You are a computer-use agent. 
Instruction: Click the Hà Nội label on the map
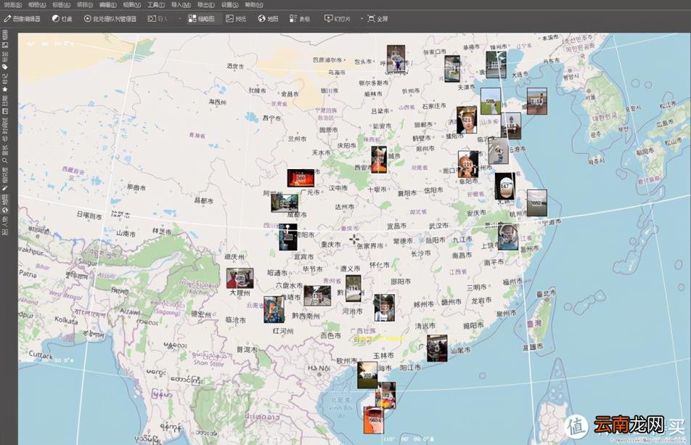coord(319,368)
